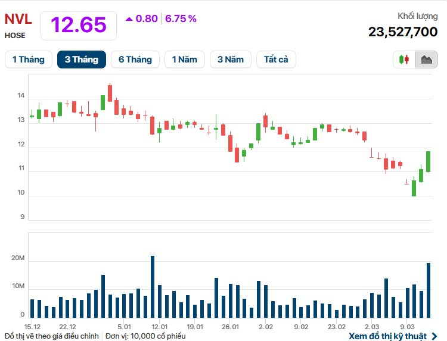This screenshot has width=447, height=341.
Task: Click the chevron next to technical chart link
Action: point(434,336)
